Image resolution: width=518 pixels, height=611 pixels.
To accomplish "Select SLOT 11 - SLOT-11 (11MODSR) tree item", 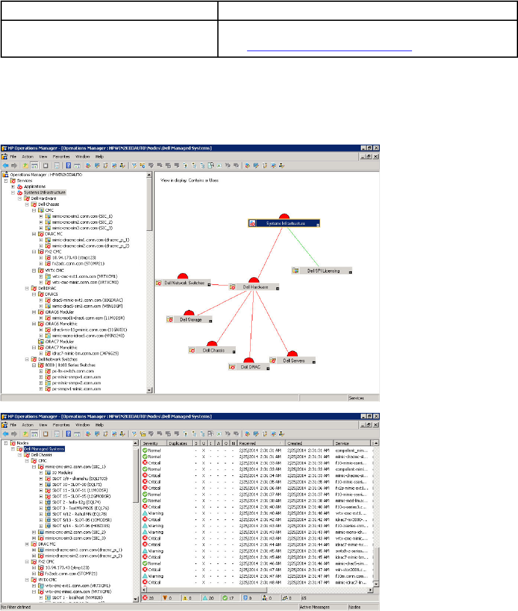I will [x=80, y=491].
